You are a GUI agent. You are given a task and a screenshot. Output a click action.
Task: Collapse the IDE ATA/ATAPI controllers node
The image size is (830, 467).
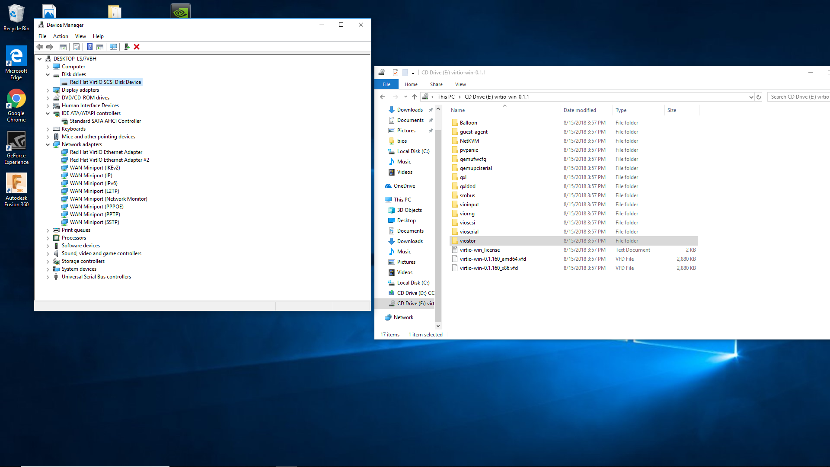(x=48, y=113)
